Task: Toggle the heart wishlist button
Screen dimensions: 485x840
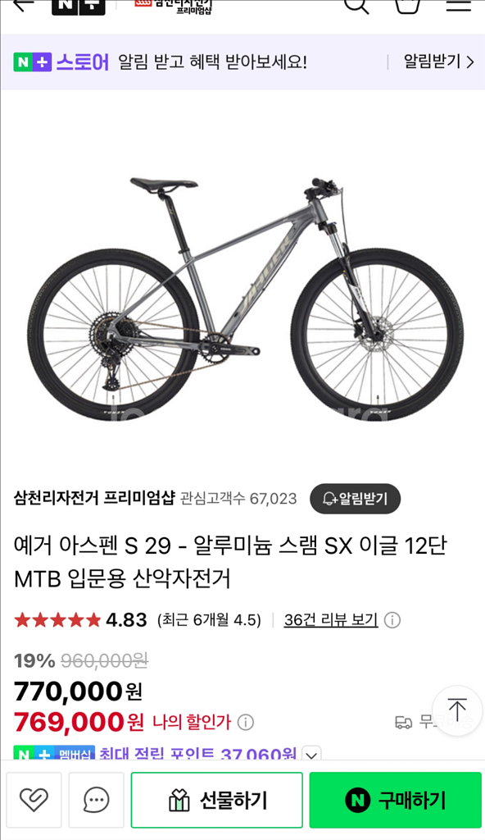Action: (34, 801)
